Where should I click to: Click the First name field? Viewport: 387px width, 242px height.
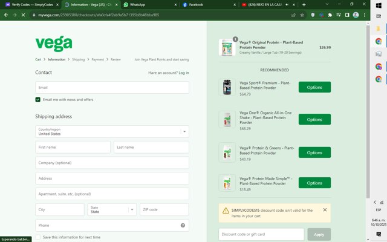coord(73,147)
